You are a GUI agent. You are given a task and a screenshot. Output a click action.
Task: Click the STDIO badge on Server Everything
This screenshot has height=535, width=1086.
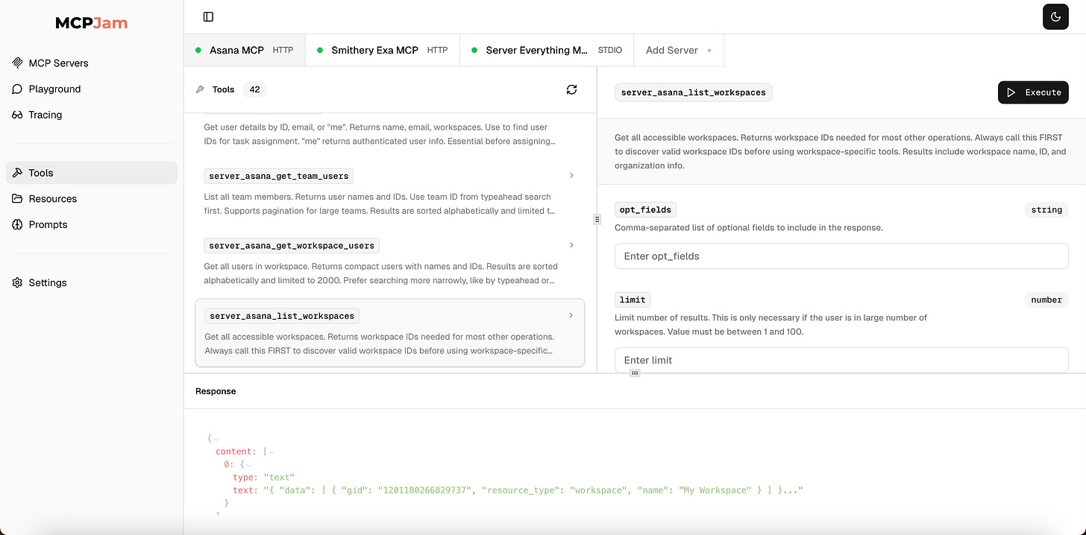point(610,51)
